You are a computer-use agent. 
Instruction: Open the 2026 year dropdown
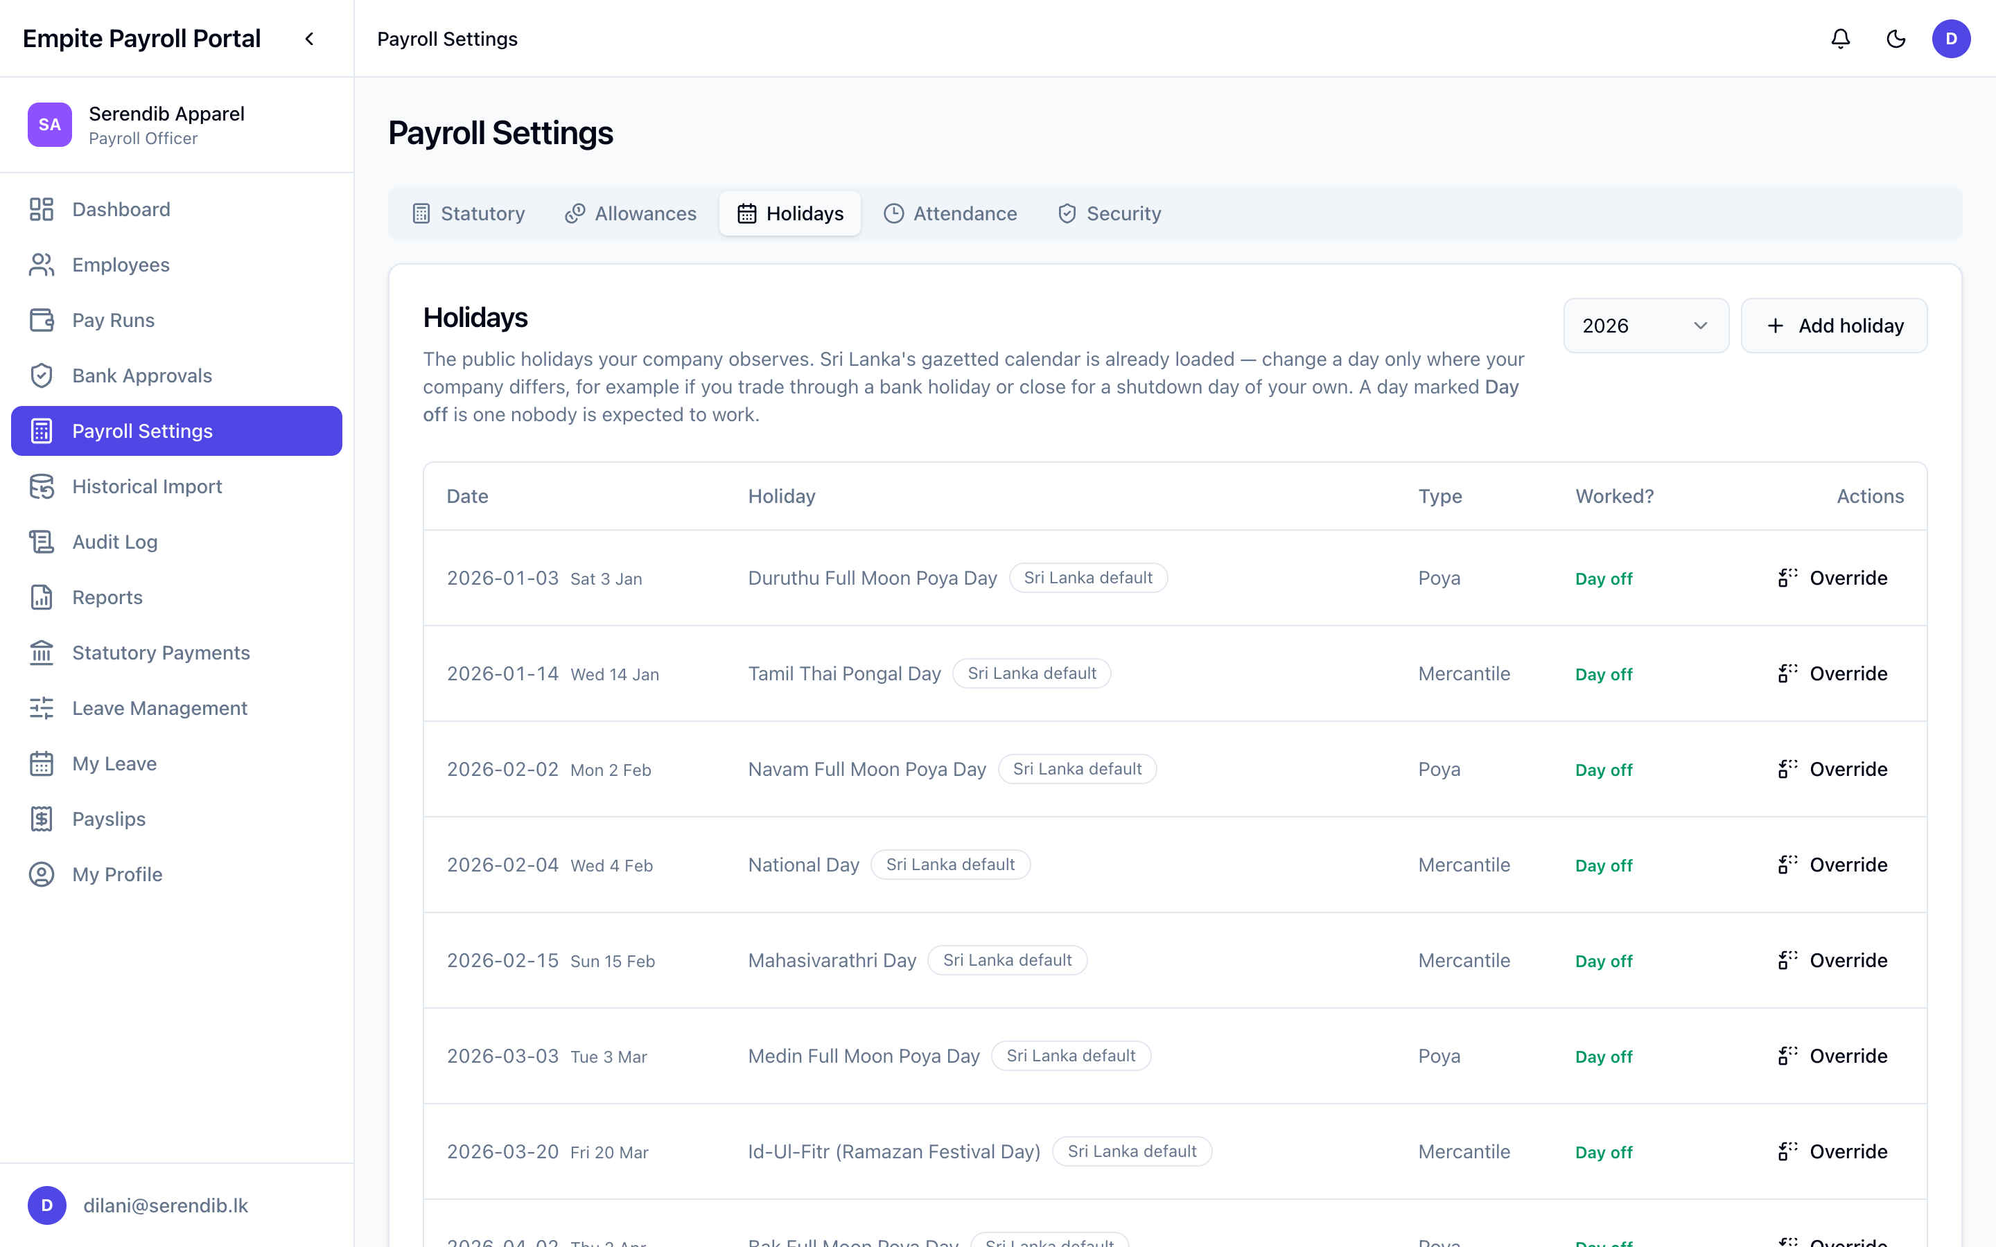coord(1645,326)
